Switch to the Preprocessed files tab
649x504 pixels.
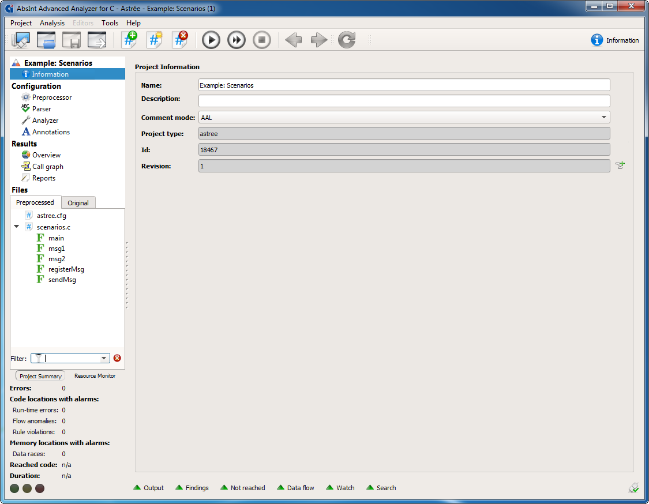[x=35, y=202]
